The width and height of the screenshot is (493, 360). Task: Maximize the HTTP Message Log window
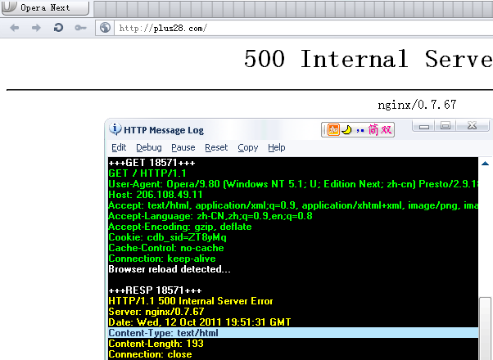pyautogui.click(x=446, y=126)
